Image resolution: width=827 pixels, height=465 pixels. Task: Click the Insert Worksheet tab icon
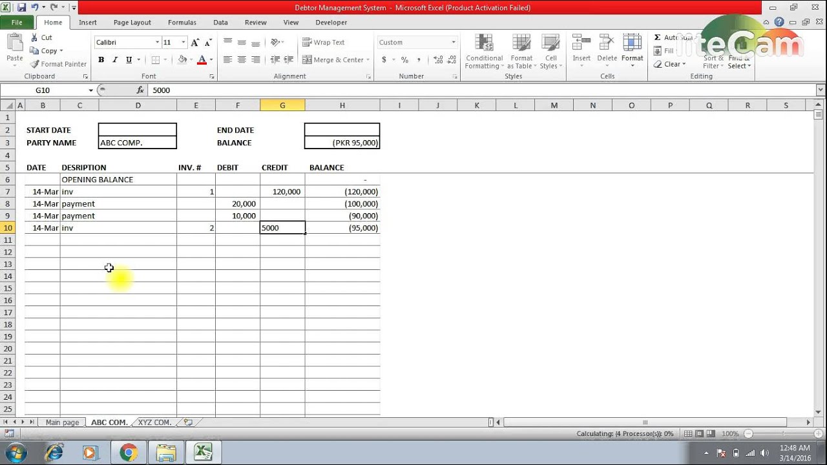(x=188, y=422)
